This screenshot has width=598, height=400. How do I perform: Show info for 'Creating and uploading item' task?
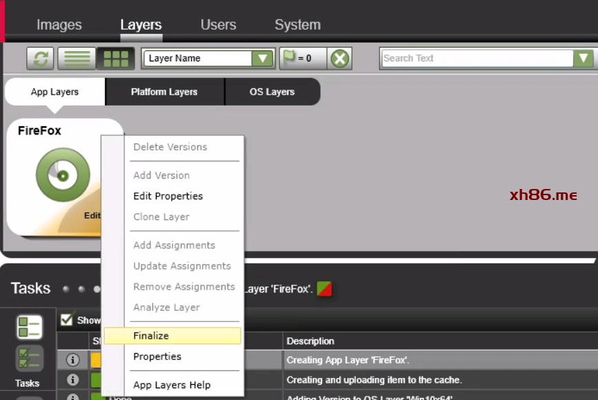click(72, 380)
